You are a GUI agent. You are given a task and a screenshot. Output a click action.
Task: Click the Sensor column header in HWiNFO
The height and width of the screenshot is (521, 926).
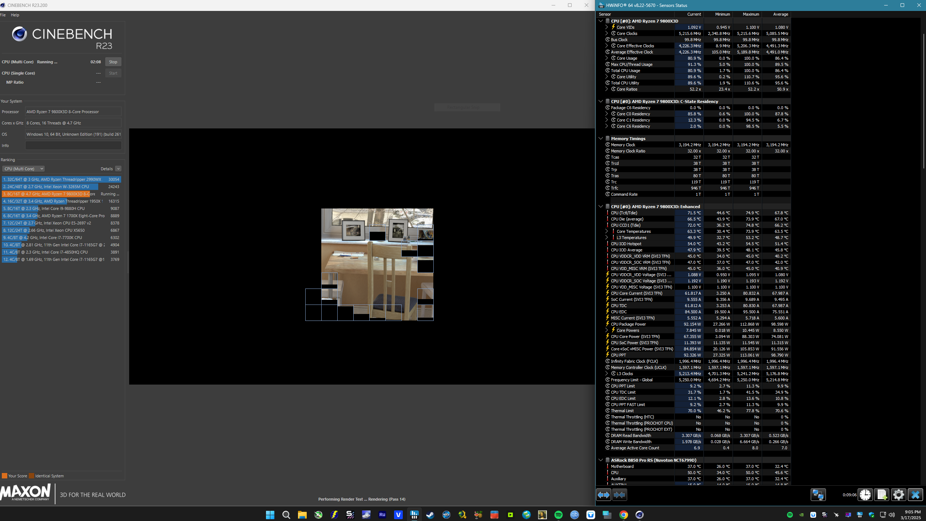(x=635, y=14)
